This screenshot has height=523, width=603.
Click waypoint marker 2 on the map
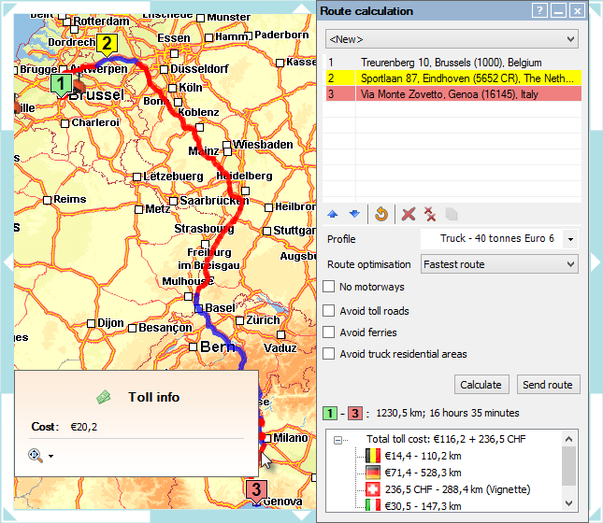click(x=107, y=42)
